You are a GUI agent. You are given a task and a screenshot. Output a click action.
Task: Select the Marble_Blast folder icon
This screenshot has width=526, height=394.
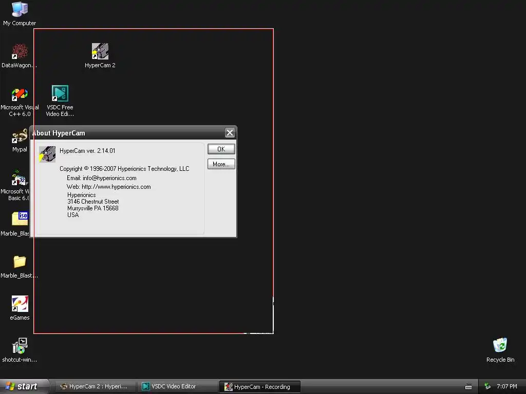(20, 266)
